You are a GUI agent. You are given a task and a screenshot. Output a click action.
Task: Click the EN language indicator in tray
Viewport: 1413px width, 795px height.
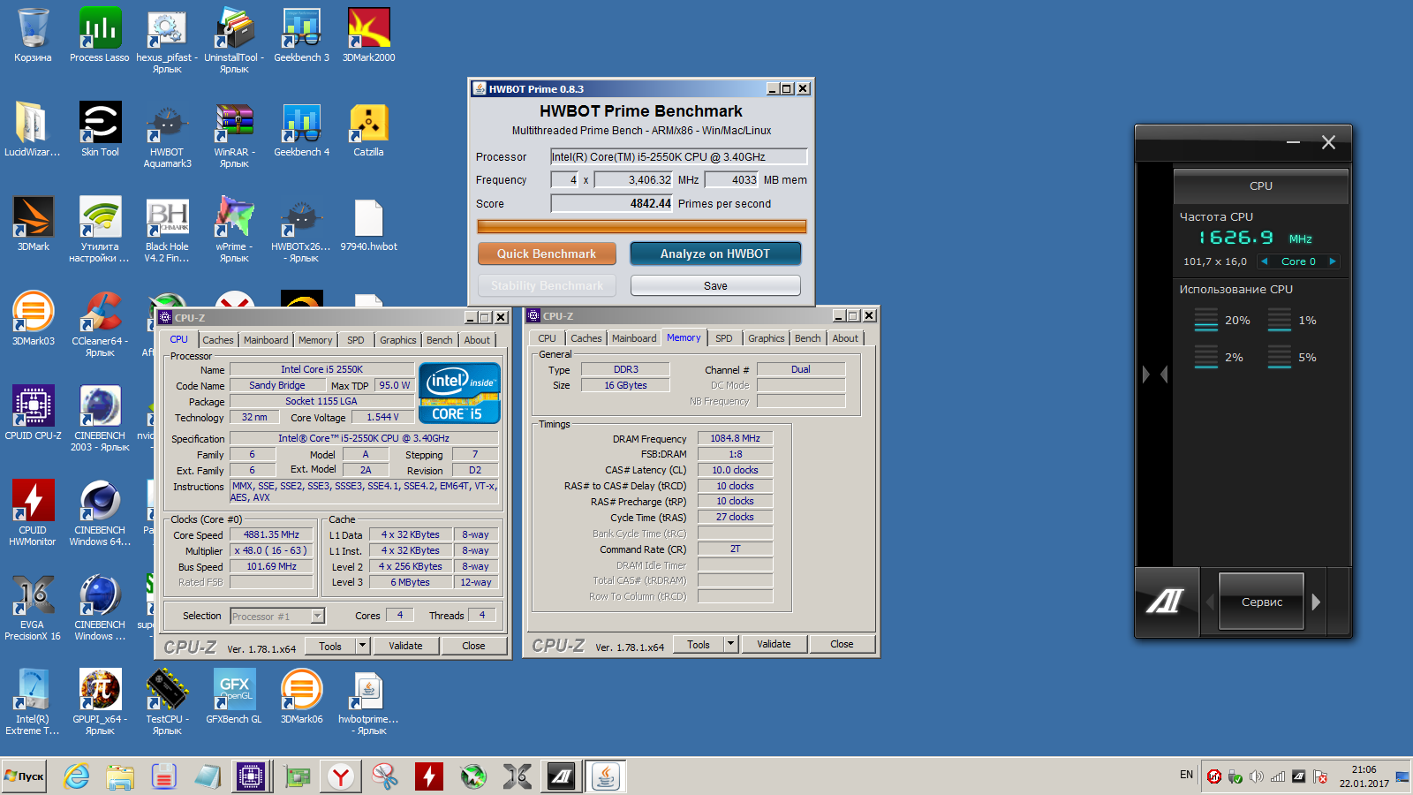point(1186,775)
